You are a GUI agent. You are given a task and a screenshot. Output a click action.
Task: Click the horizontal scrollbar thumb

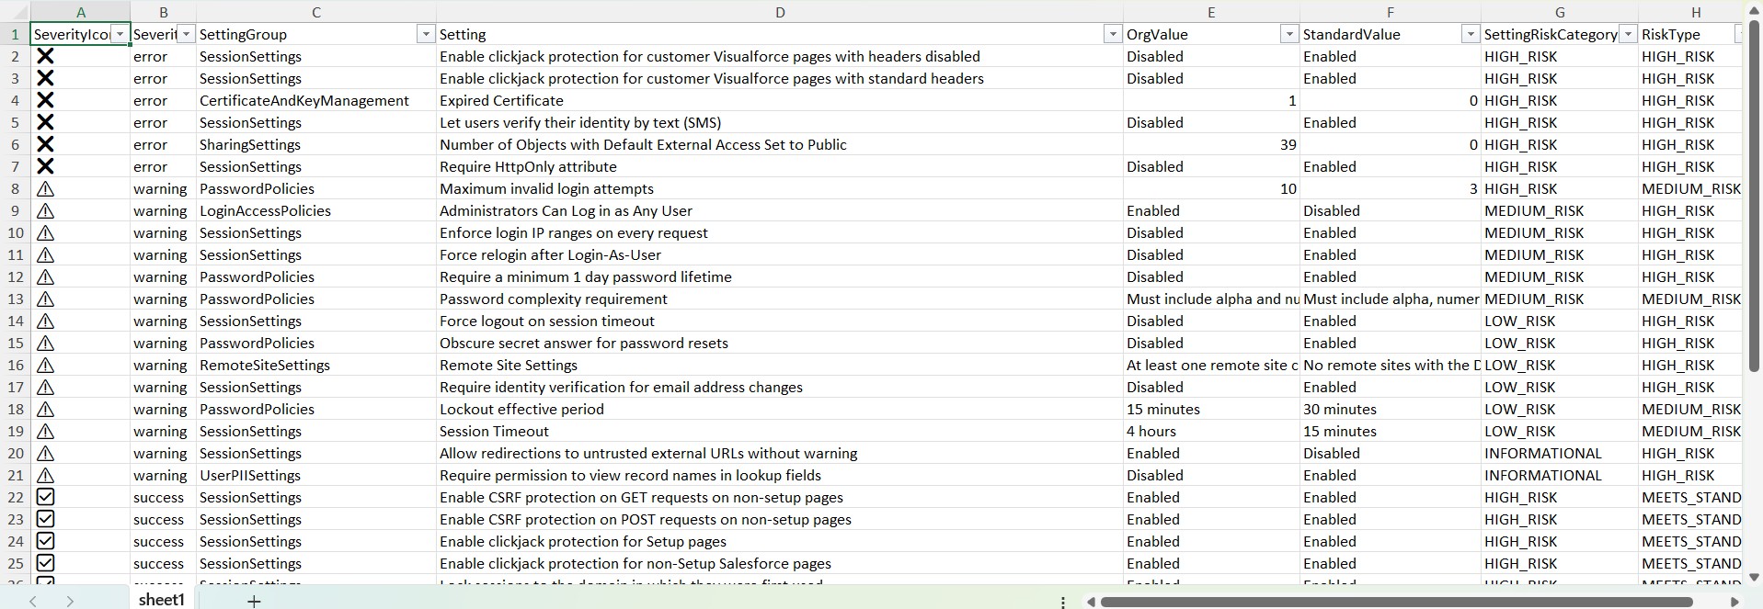pyautogui.click(x=1396, y=602)
